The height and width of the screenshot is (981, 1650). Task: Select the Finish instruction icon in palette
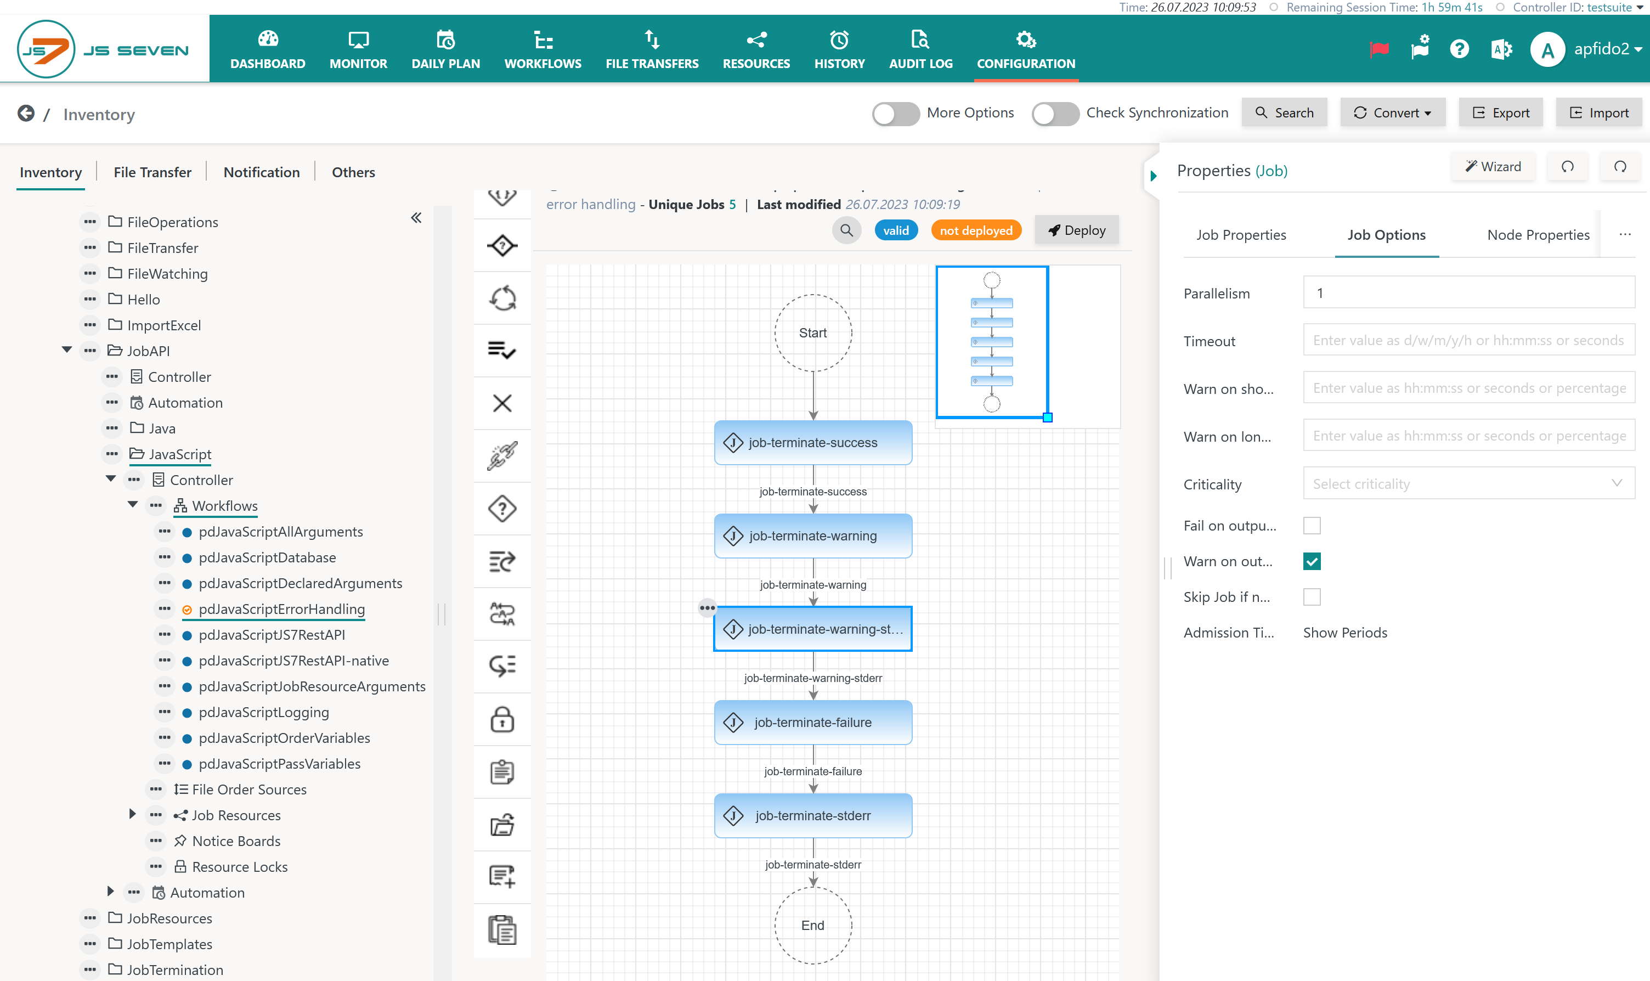(x=502, y=349)
